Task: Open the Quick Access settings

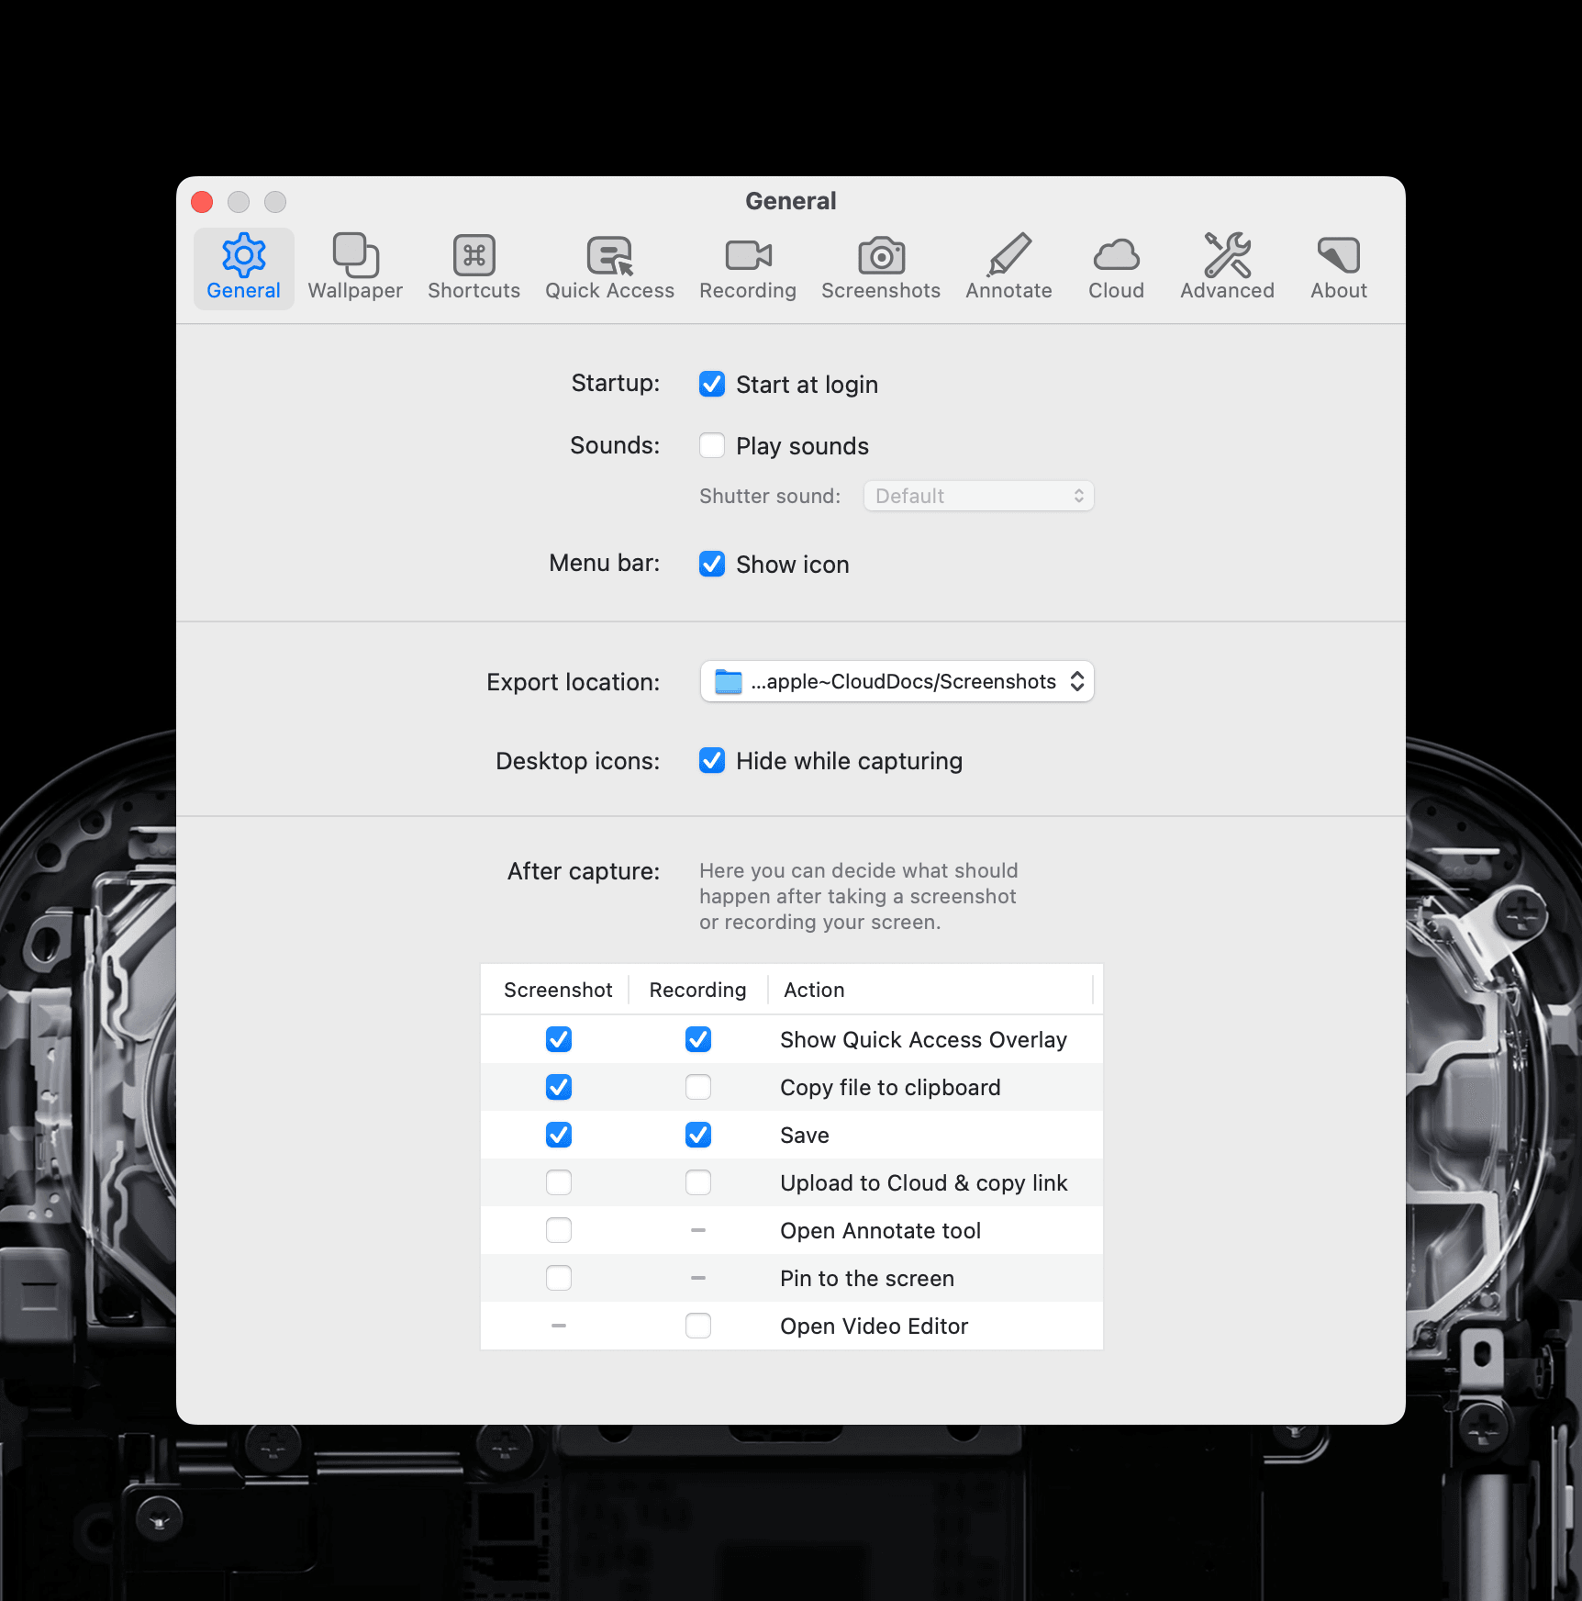Action: [609, 267]
